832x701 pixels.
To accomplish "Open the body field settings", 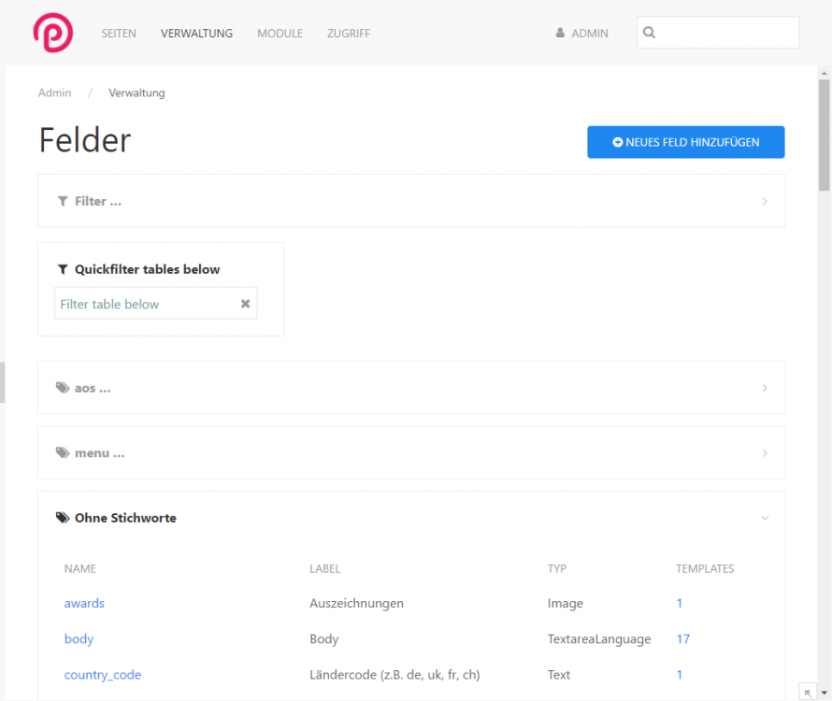I will point(79,638).
